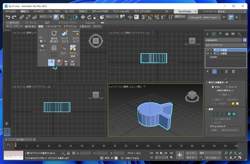Toggle visibility of top ポリゴンを編集 modifier
Screen dimensions: 250x164
tap(207, 50)
